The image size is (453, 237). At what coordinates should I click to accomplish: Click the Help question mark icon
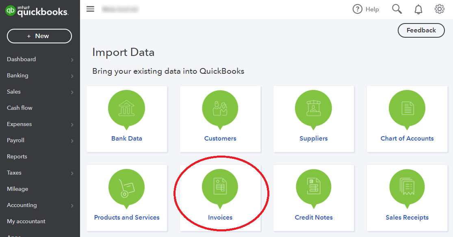point(358,9)
